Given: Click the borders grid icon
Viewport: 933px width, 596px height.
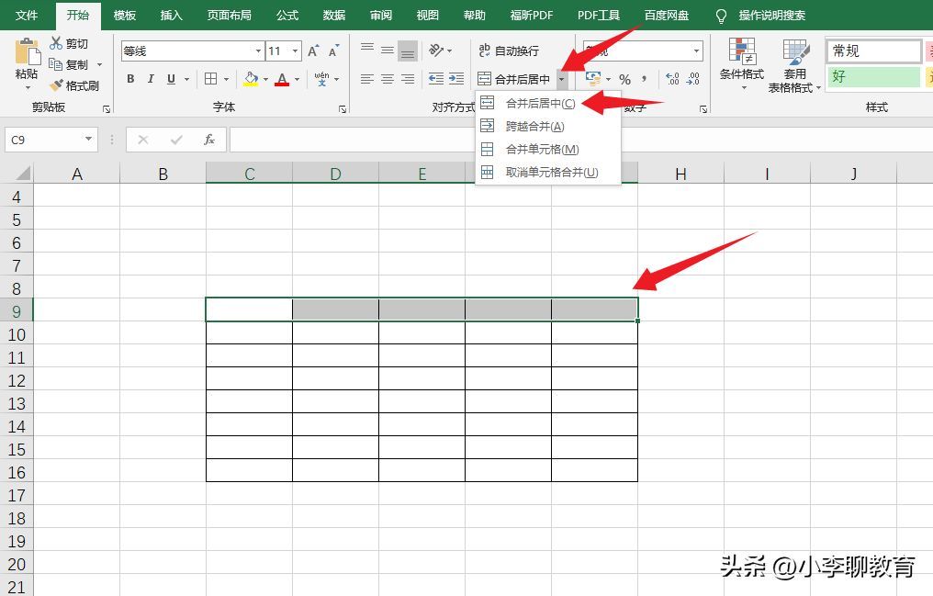Looking at the screenshot, I should [210, 78].
